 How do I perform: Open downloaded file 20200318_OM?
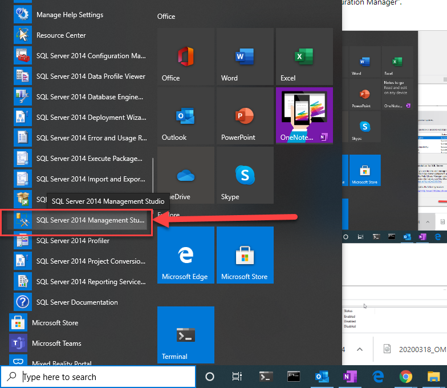[415, 349]
